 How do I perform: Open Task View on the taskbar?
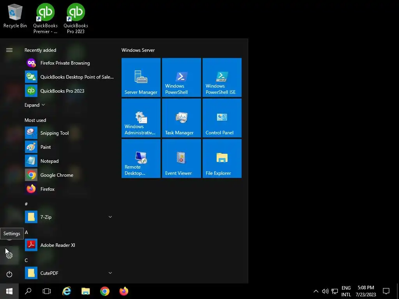tap(47, 291)
